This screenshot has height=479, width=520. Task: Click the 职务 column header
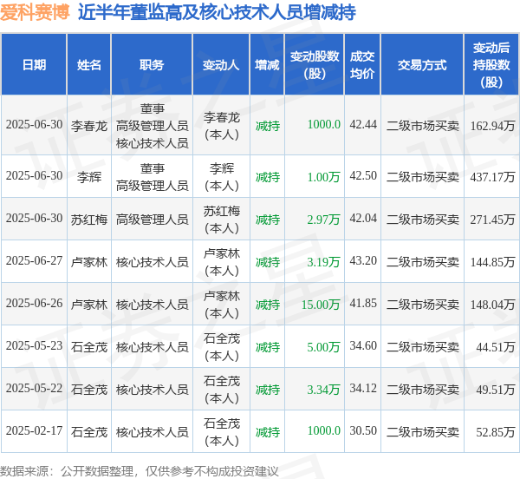(x=152, y=65)
